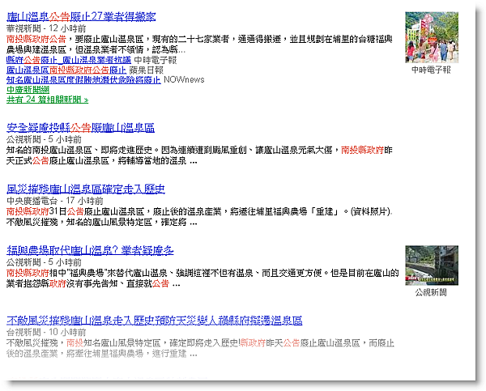Click the snippet starting 不敵風災摧殘,南投知名

[x=200, y=348]
